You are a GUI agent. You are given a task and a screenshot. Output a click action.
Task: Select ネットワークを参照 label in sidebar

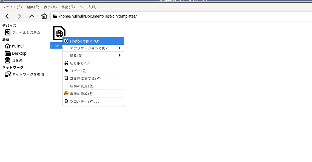28,74
